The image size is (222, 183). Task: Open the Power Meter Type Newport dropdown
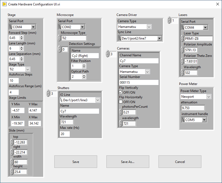pos(208,97)
